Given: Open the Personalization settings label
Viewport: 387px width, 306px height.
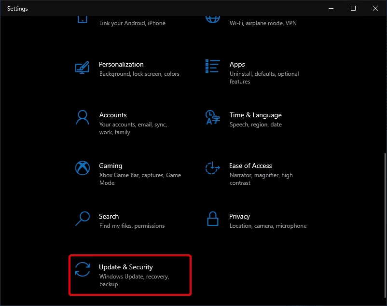Looking at the screenshot, I should 121,64.
